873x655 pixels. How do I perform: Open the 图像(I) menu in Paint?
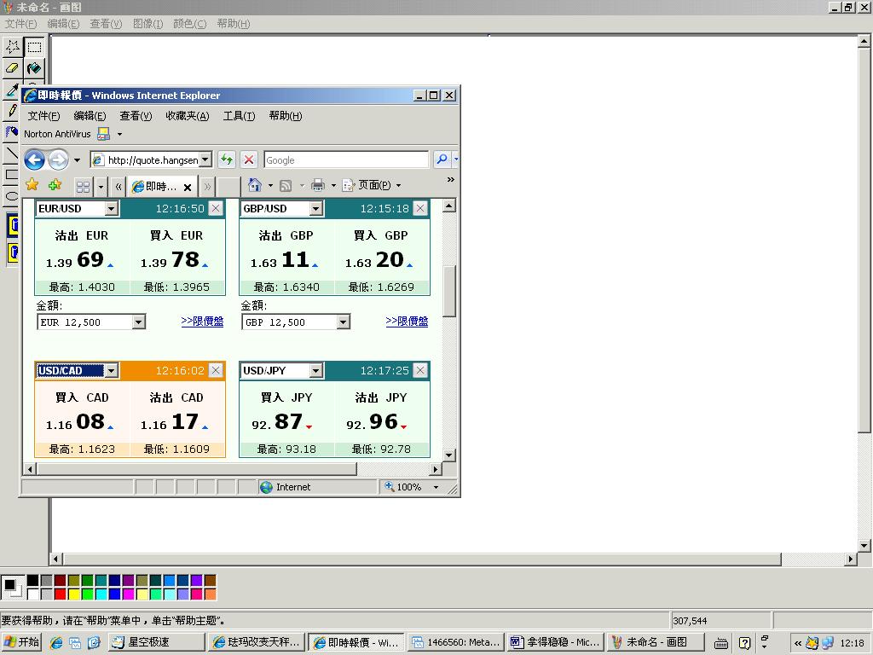147,24
